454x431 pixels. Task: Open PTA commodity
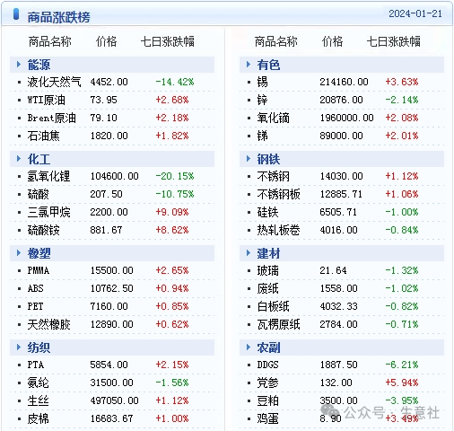pyautogui.click(x=36, y=365)
